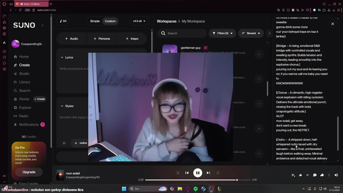Click the 50 credits note indicator

[x=63, y=21]
